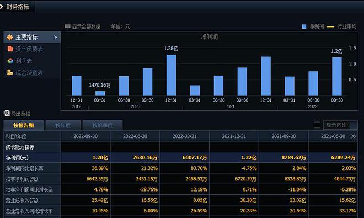
Task: Click the 2022-09-30 column header
Action: coord(85,136)
